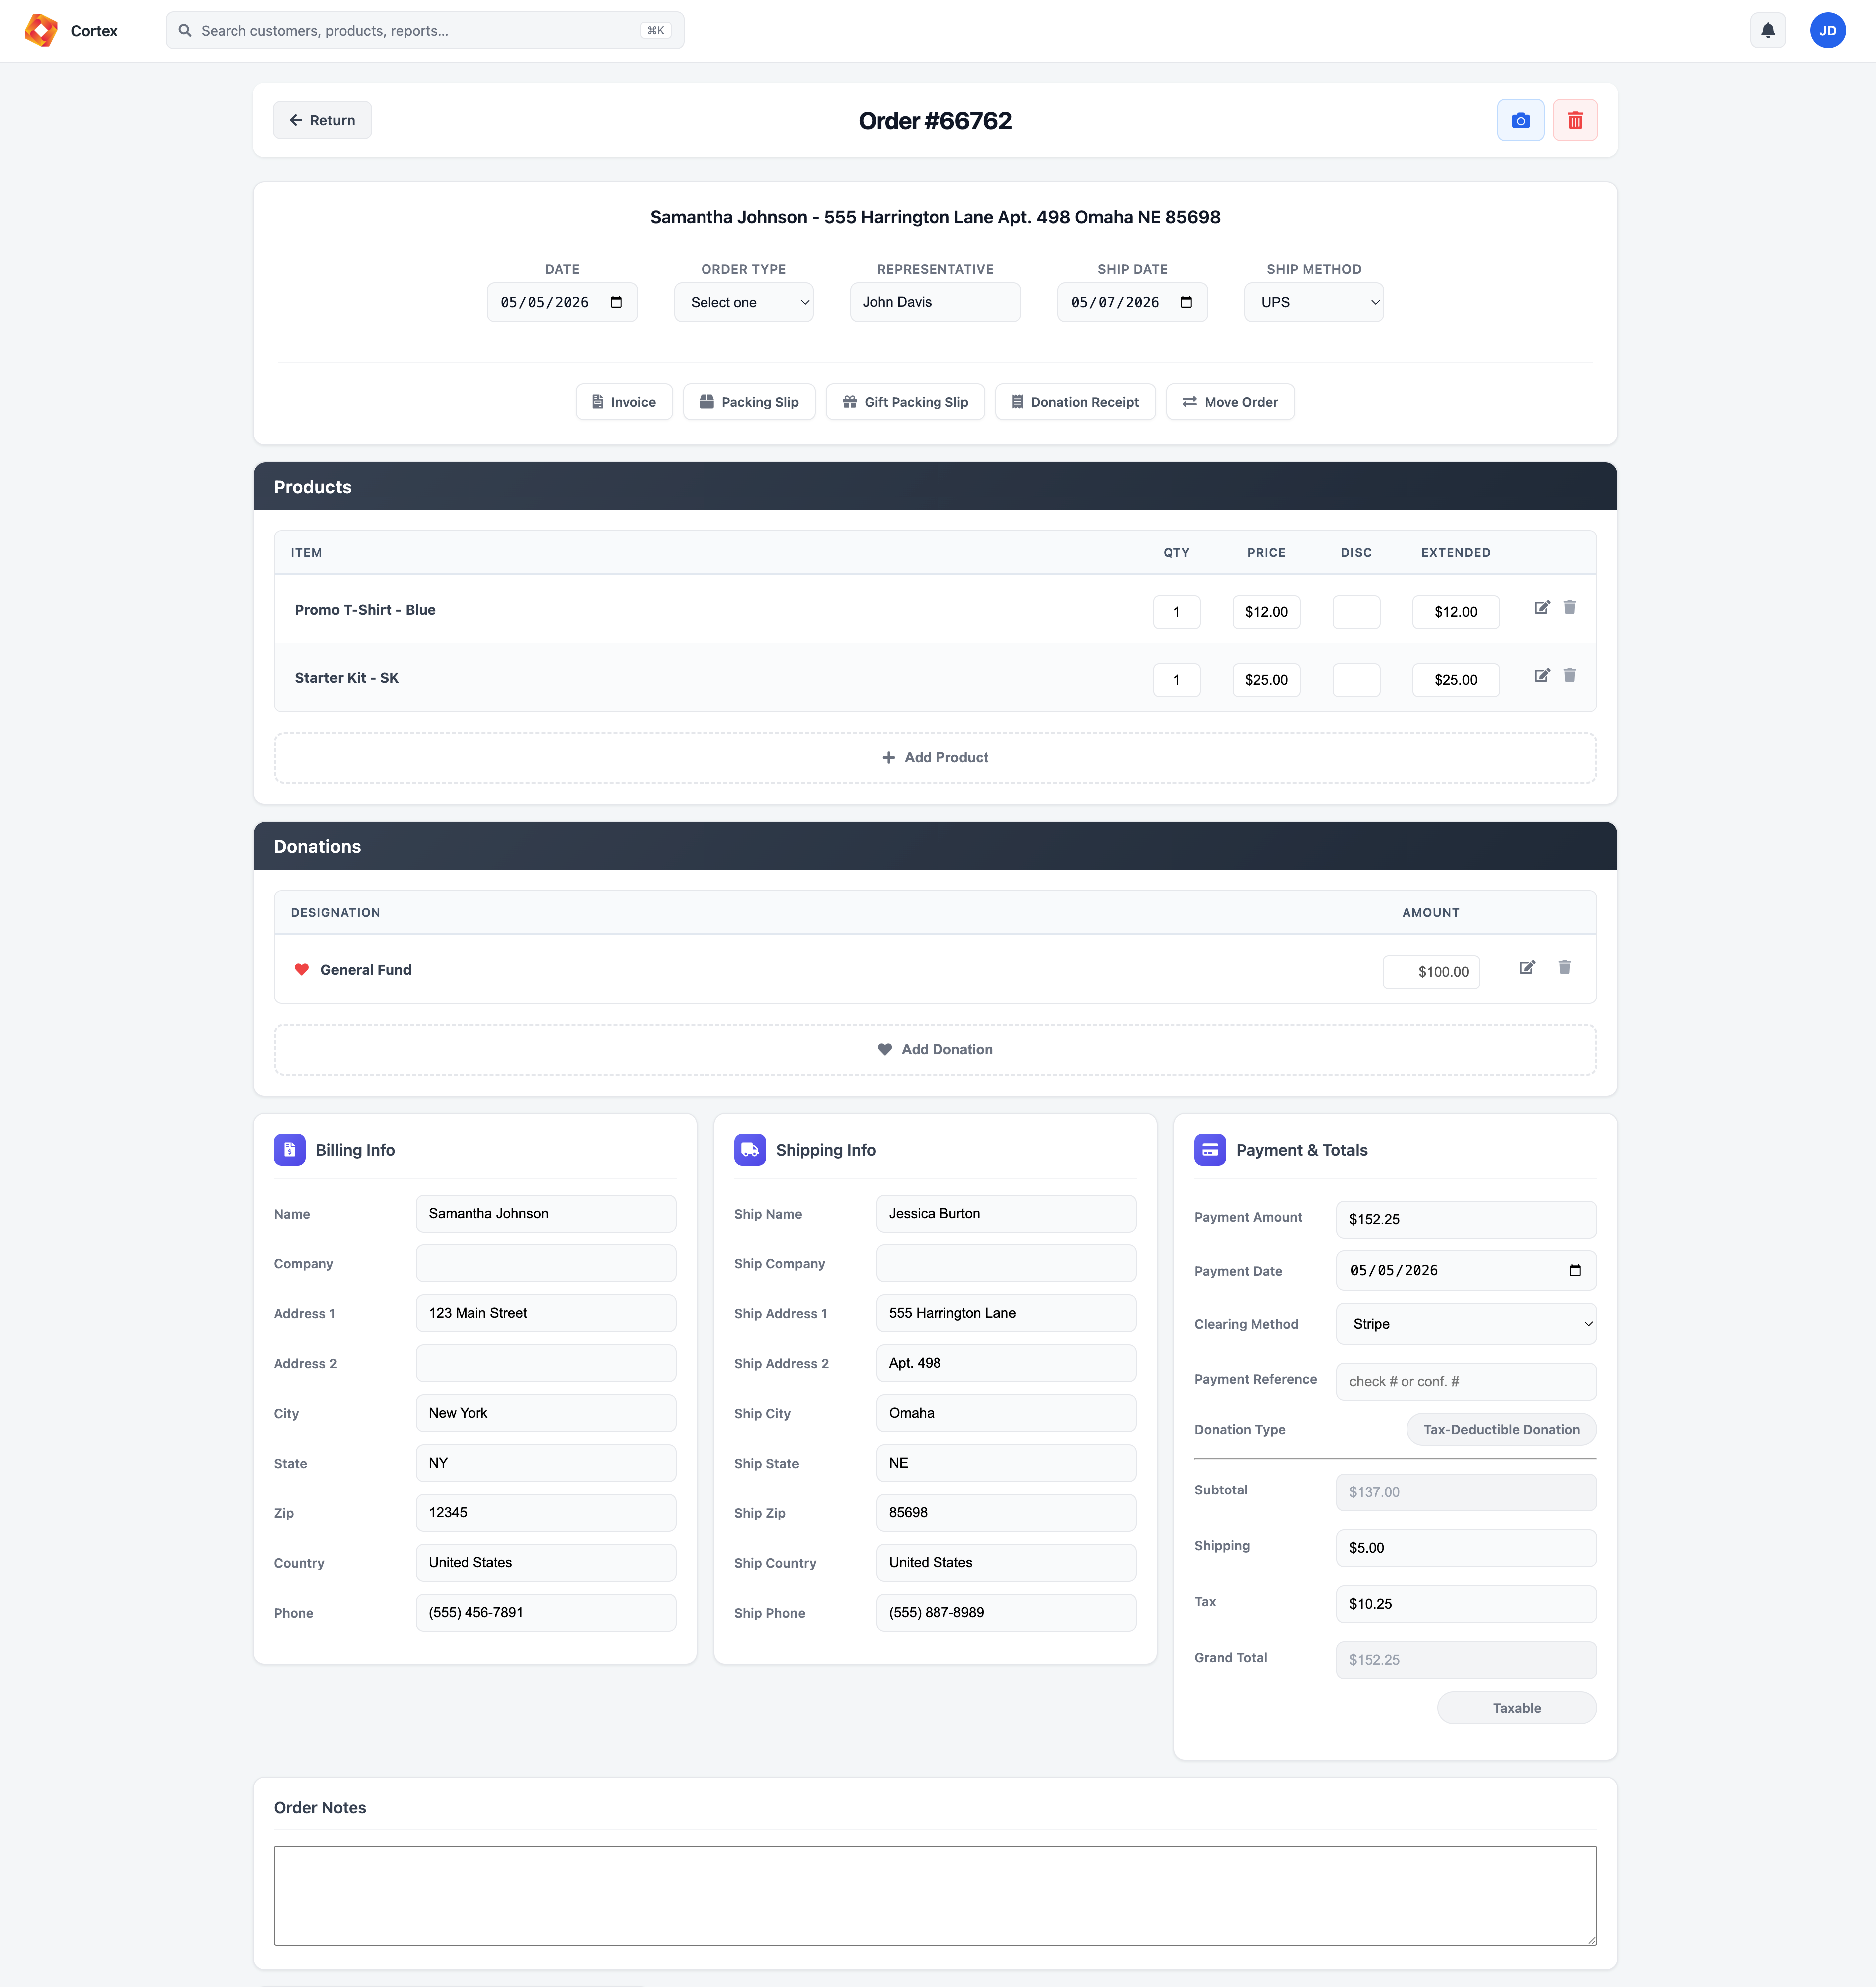Click the billing Company field

[x=546, y=1264]
